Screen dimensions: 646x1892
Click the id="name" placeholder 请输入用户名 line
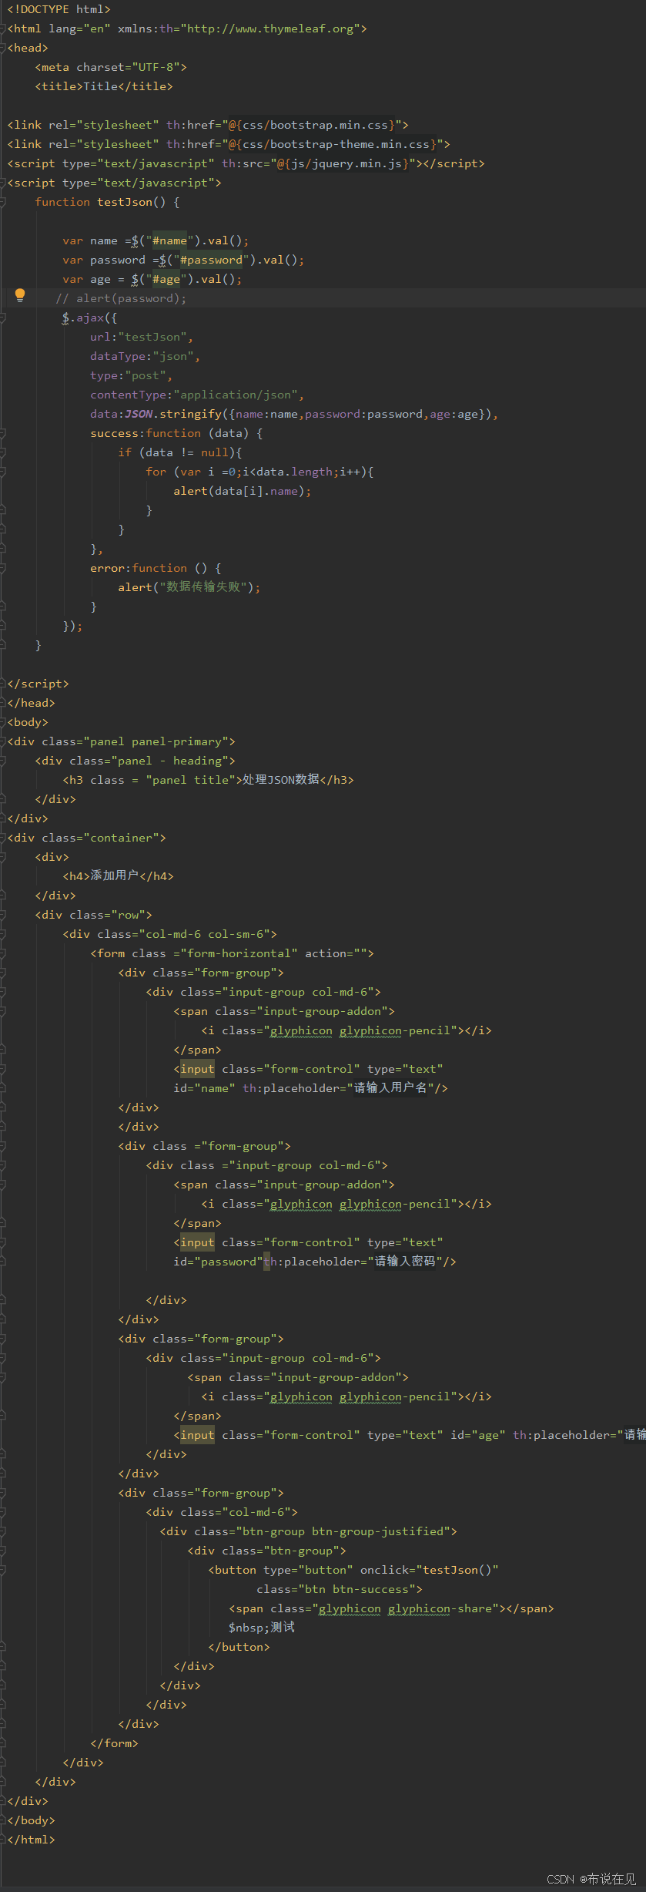[x=310, y=1088]
